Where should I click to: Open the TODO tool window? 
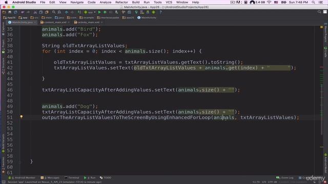[106, 178]
